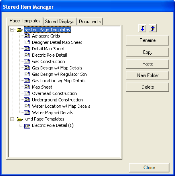Click the move up arrow button
The width and height of the screenshot is (175, 176).
tap(153, 28)
